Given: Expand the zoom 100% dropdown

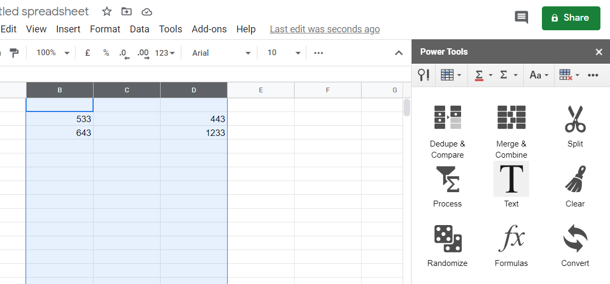Looking at the screenshot, I should 53,53.
